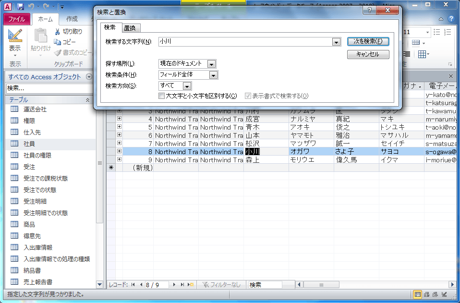
Task: Expand record 8 小川 plus box
Action: click(120, 151)
